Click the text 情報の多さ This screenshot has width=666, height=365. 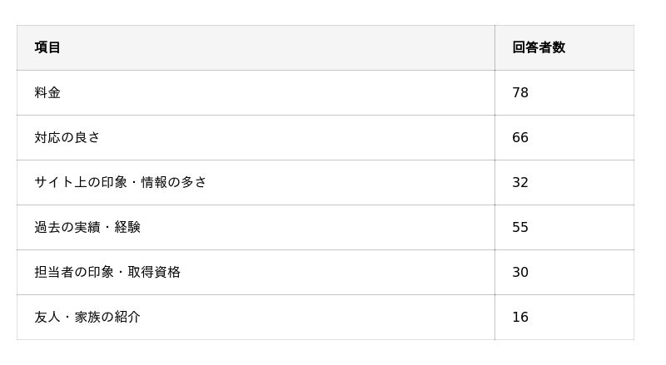click(x=174, y=182)
